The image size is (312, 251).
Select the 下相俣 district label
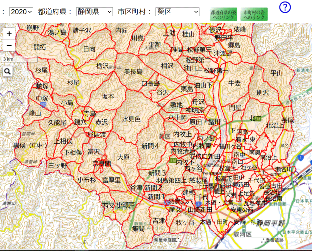pyautogui.click(x=73, y=152)
